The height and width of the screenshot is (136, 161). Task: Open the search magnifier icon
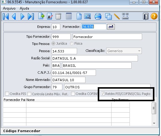88,16
